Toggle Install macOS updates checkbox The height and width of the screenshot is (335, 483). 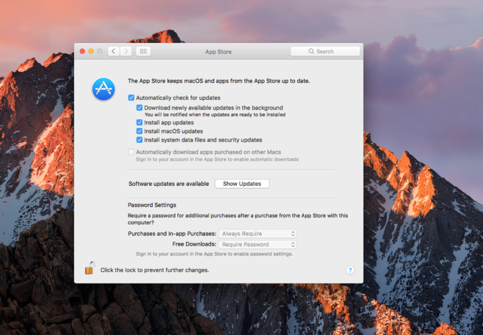[x=139, y=131]
